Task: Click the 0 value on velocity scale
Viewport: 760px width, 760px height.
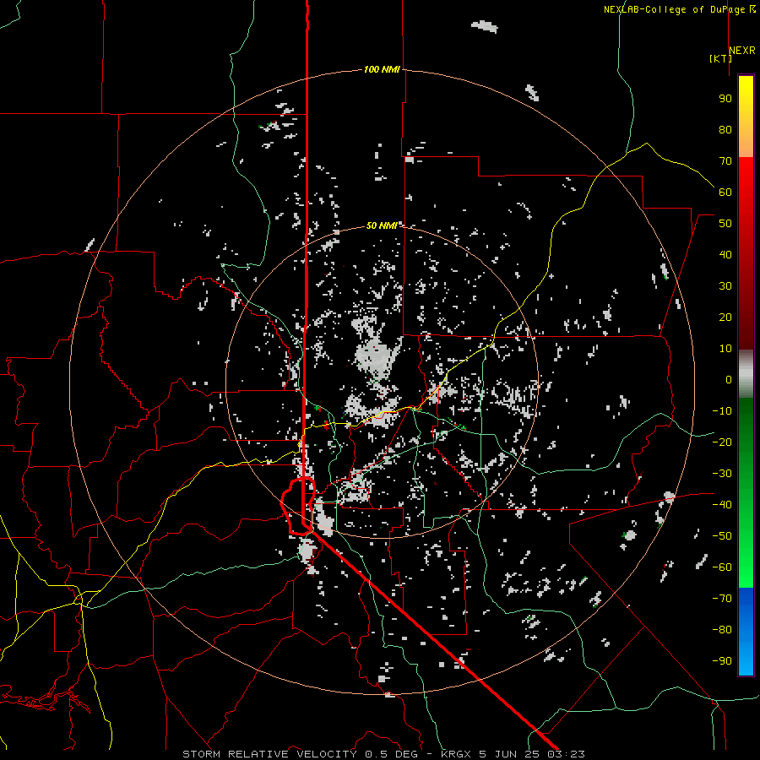Action: 729,379
